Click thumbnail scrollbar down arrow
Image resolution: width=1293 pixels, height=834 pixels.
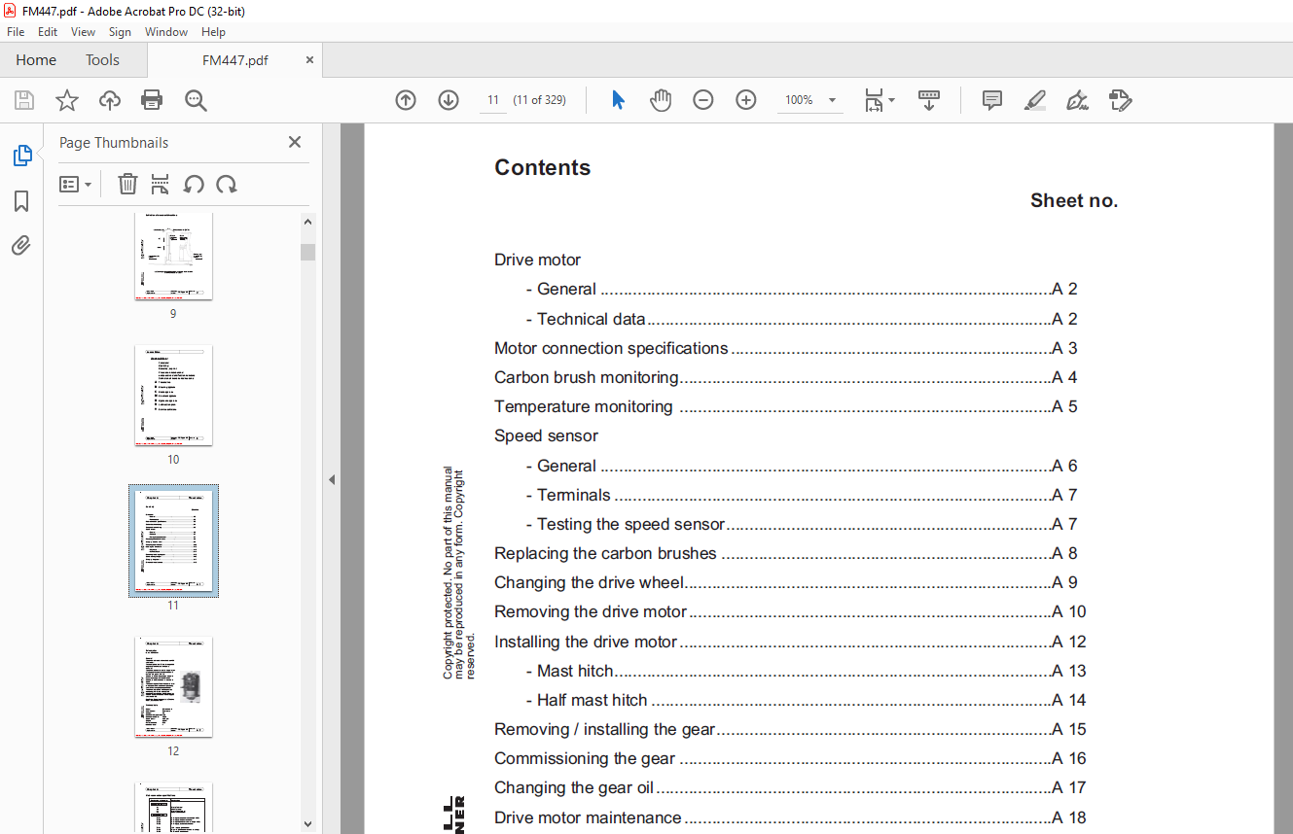[x=307, y=823]
